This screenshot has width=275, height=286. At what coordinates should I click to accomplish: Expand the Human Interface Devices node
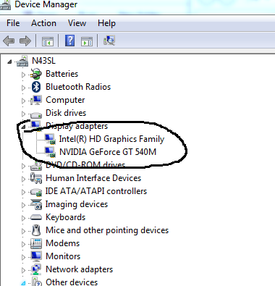(23, 179)
